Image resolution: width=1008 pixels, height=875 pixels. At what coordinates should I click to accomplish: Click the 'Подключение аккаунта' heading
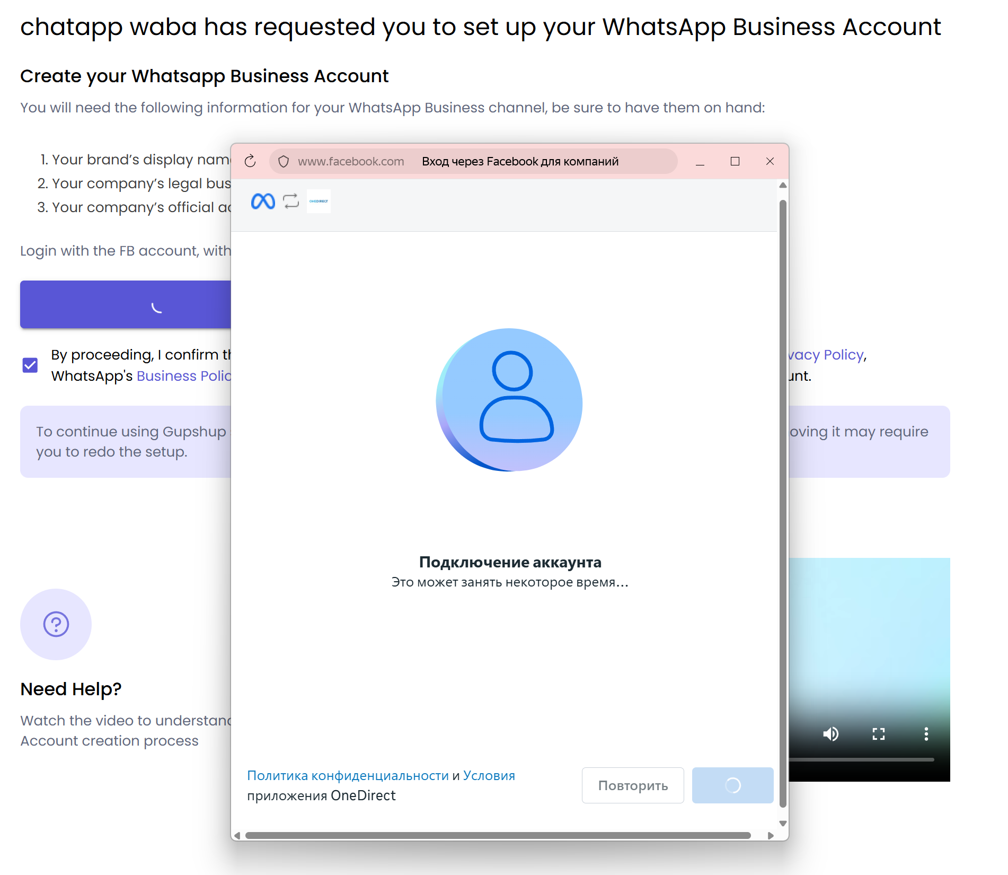click(x=510, y=562)
